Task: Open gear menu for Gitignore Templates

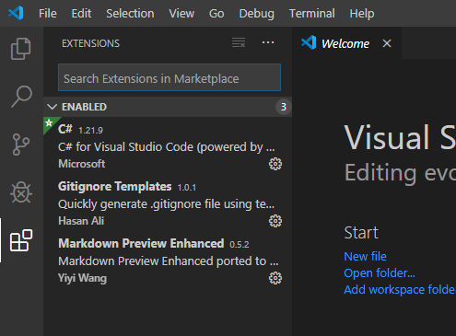Action: pos(275,221)
